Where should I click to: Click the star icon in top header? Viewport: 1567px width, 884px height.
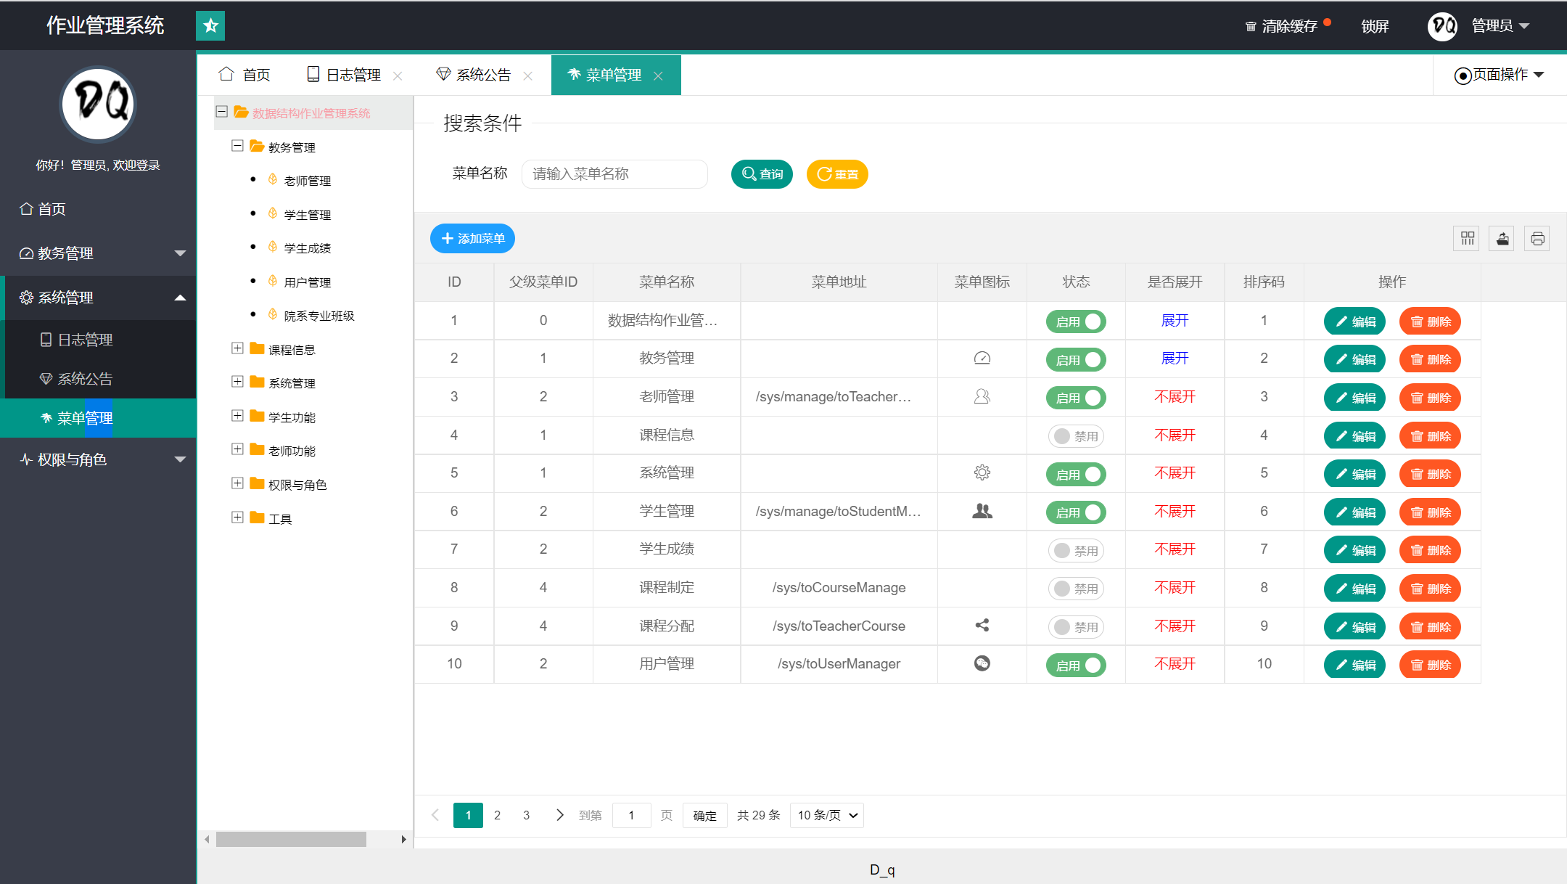[x=210, y=26]
